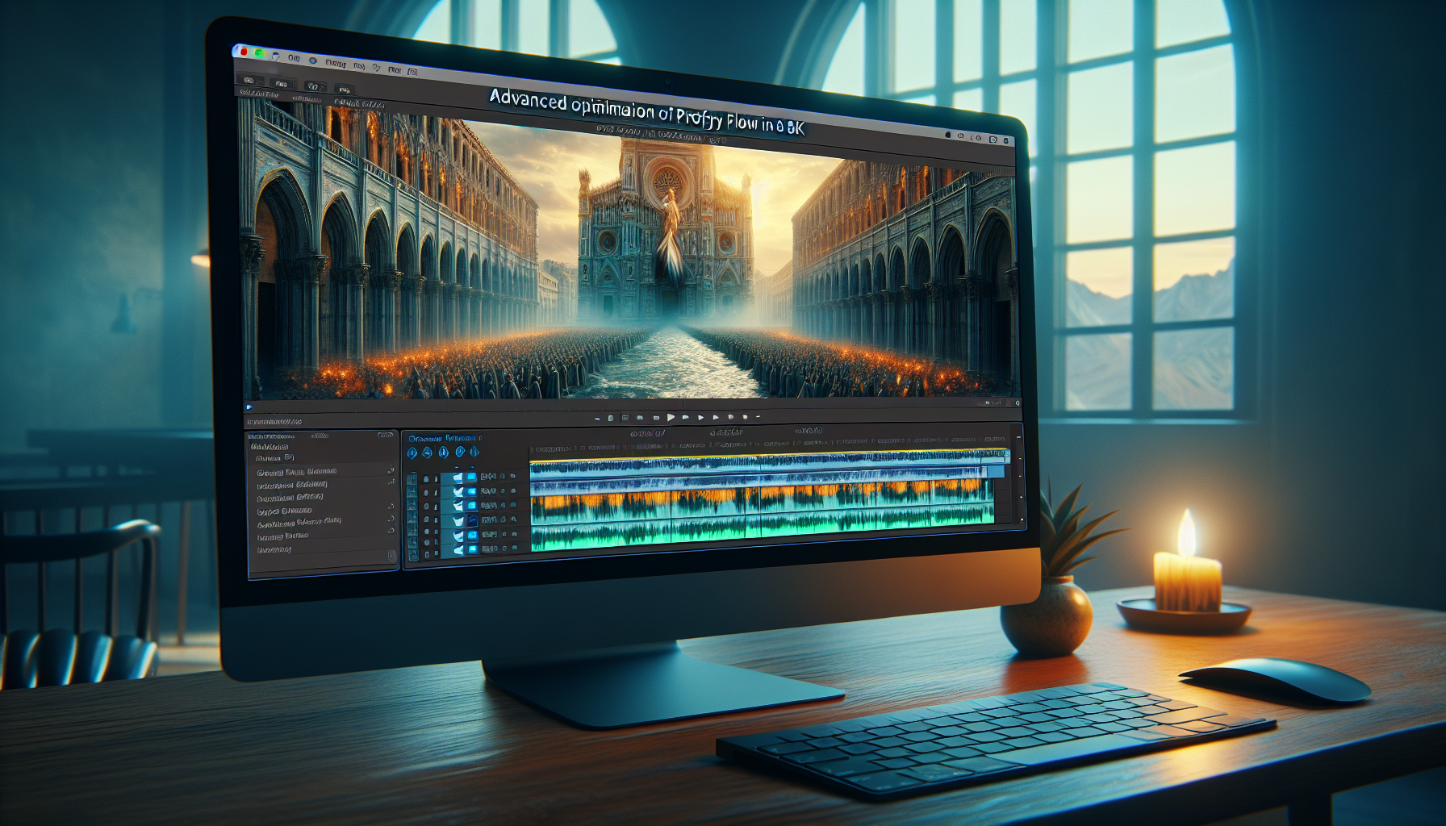Screen dimensions: 1446x826
Task: Select the play button in transport controls
Action: tap(671, 417)
